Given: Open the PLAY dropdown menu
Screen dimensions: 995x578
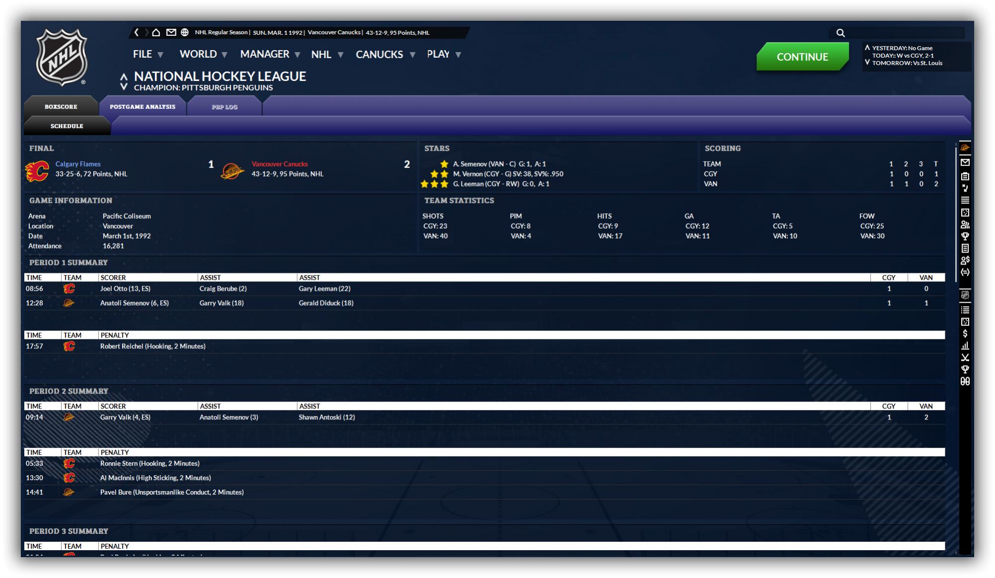Looking at the screenshot, I should [x=444, y=54].
